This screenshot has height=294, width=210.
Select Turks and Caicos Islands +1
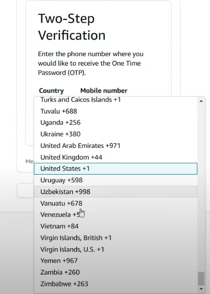(x=116, y=100)
